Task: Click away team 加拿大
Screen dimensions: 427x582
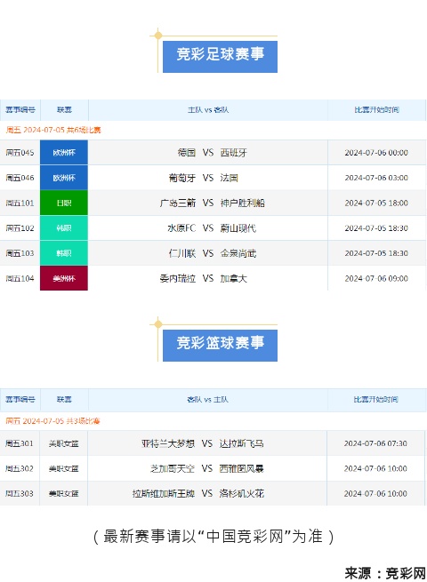Action: (233, 278)
